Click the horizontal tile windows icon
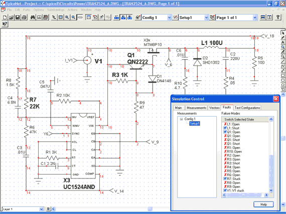 (x=263, y=17)
